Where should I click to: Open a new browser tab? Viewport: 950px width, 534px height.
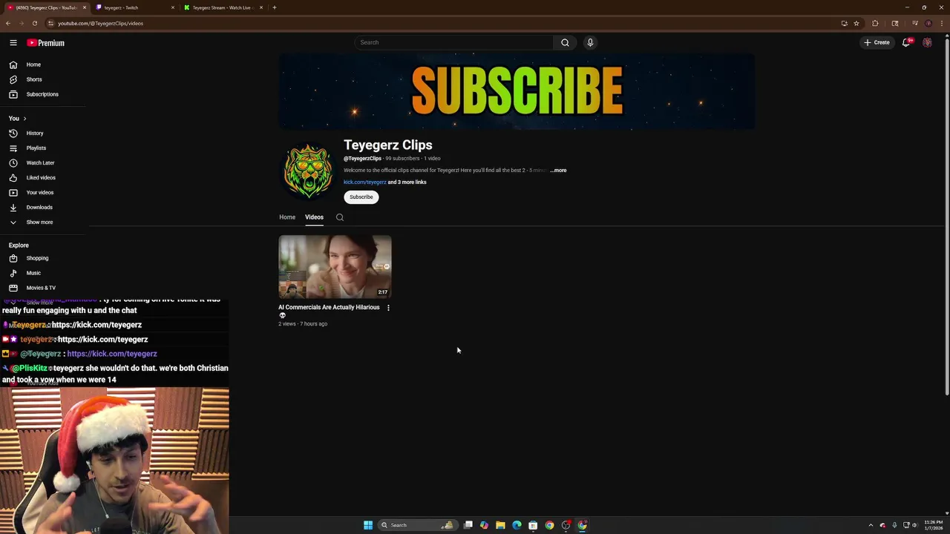(275, 7)
